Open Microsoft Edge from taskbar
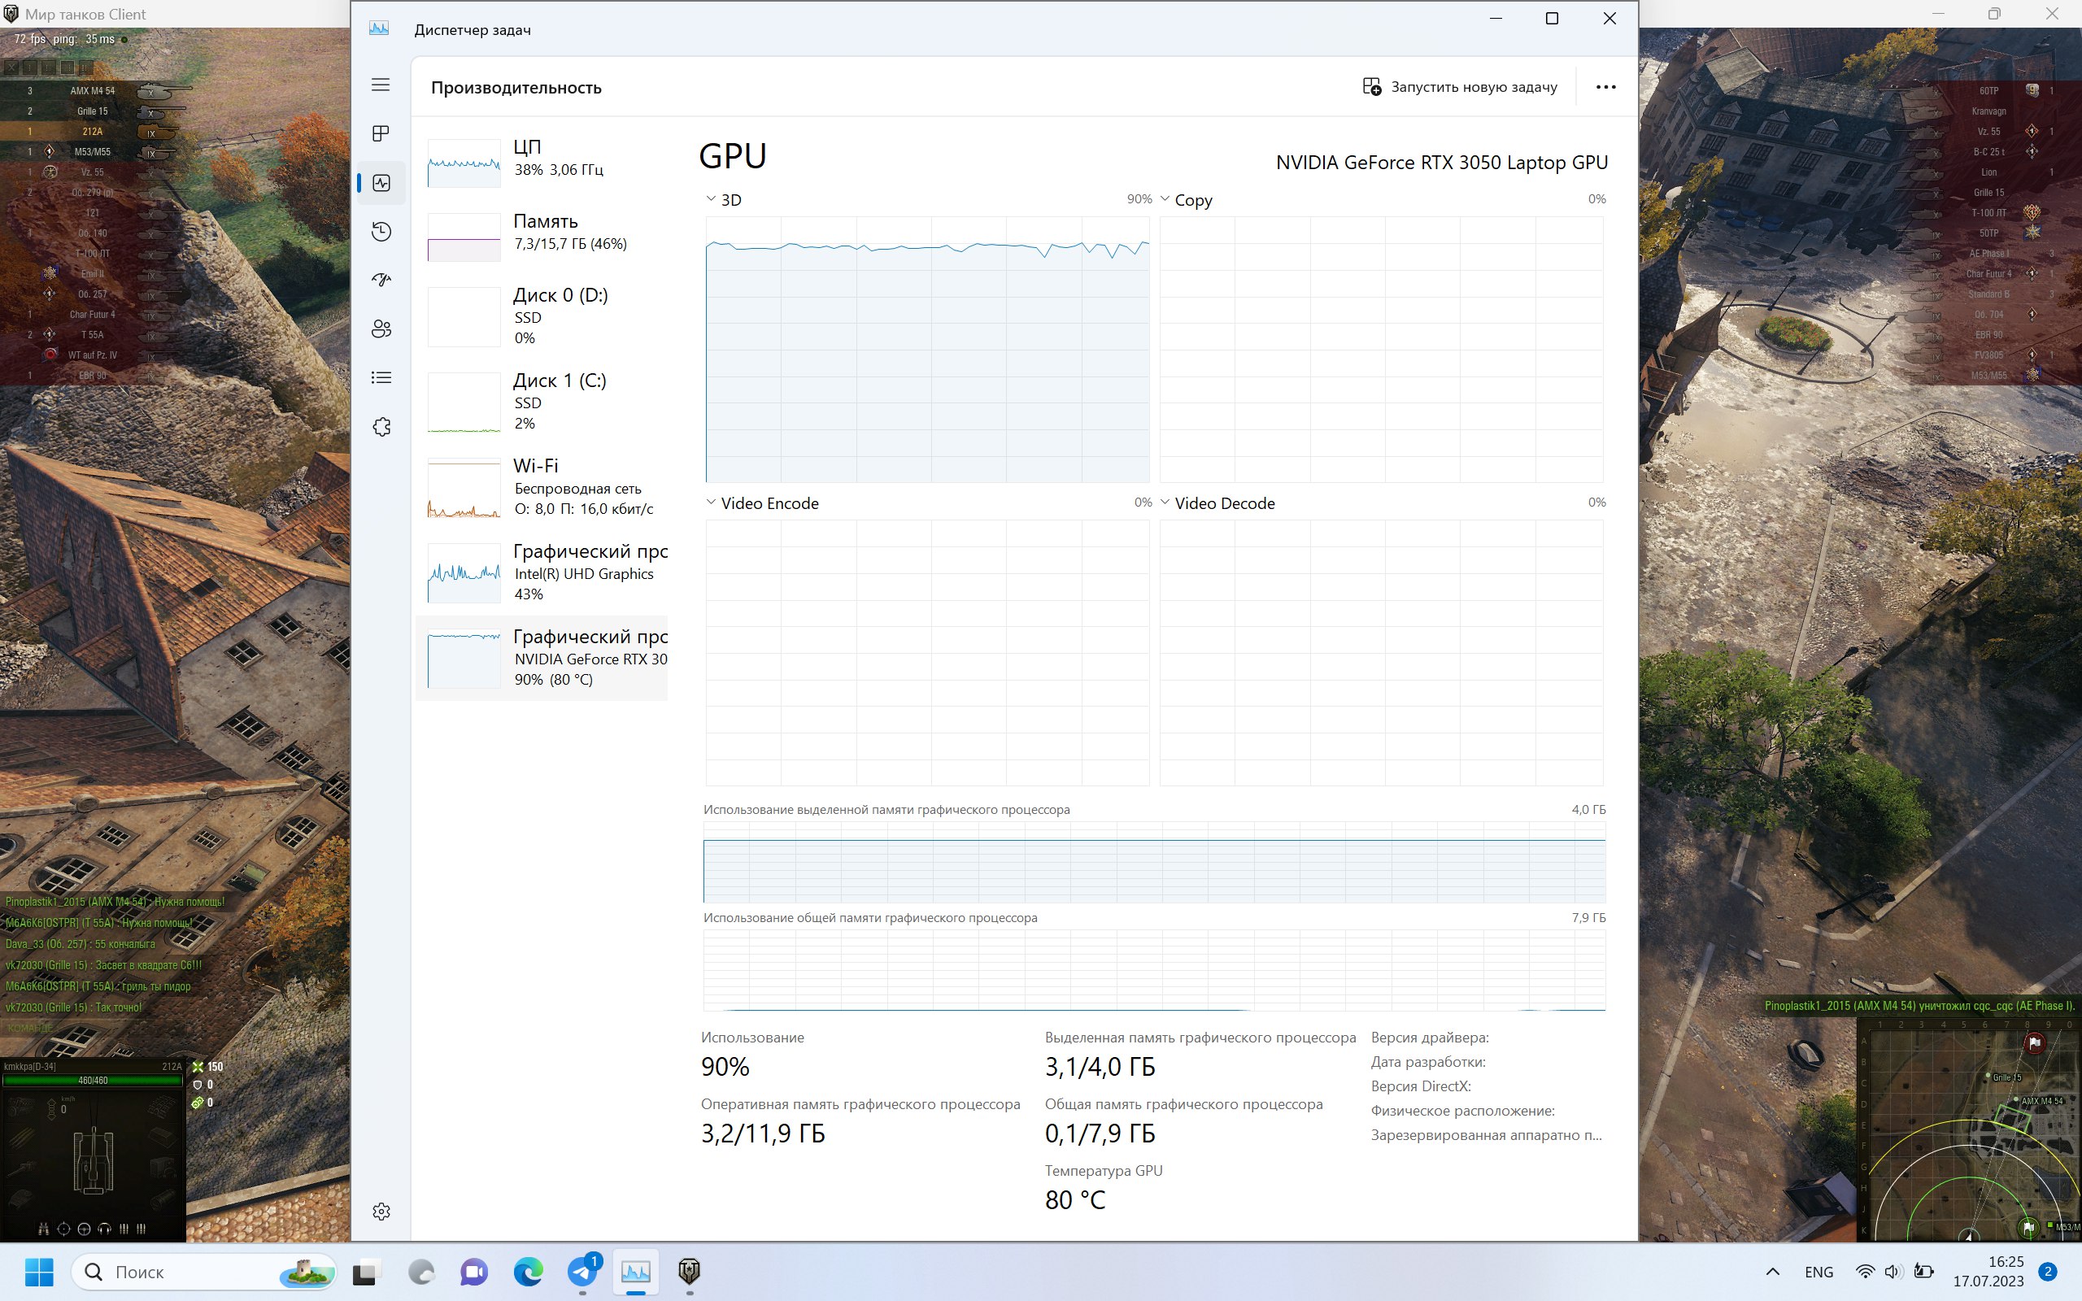 click(x=529, y=1272)
